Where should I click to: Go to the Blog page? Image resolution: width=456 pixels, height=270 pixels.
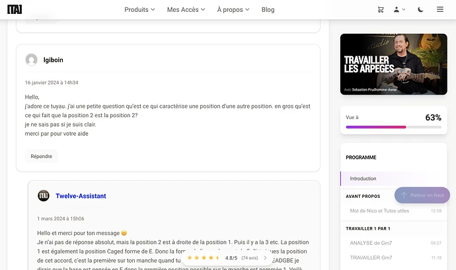pyautogui.click(x=268, y=10)
